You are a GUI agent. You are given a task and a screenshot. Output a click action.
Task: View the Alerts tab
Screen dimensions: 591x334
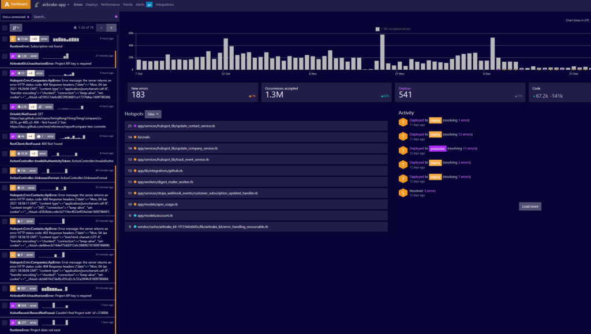point(140,5)
